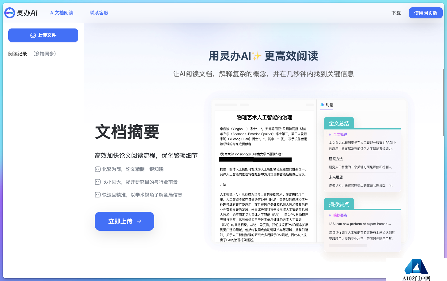Select the 对话 tab in preview
Screen dimensions: 447x281
[327, 105]
